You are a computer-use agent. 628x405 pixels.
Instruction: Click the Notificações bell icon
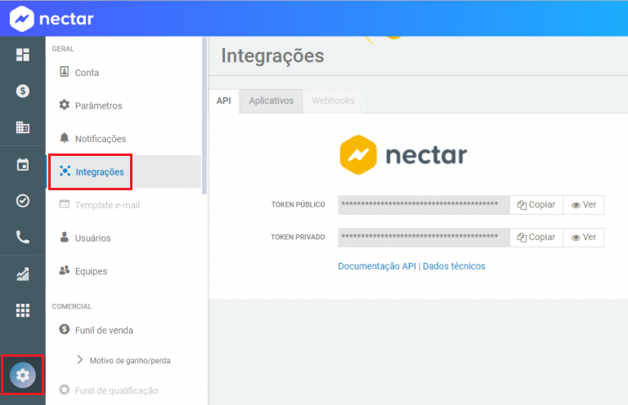[x=64, y=138]
